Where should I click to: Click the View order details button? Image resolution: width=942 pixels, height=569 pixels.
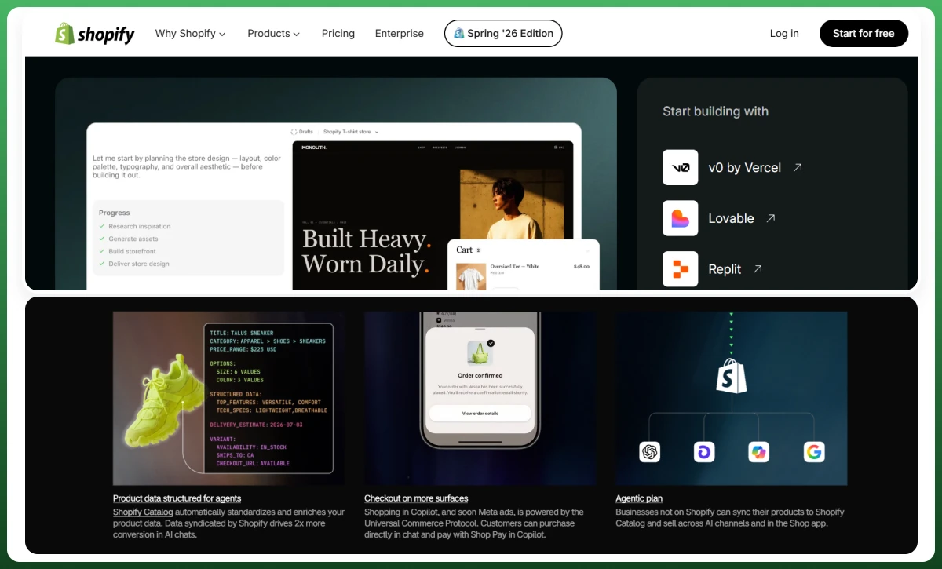click(480, 414)
